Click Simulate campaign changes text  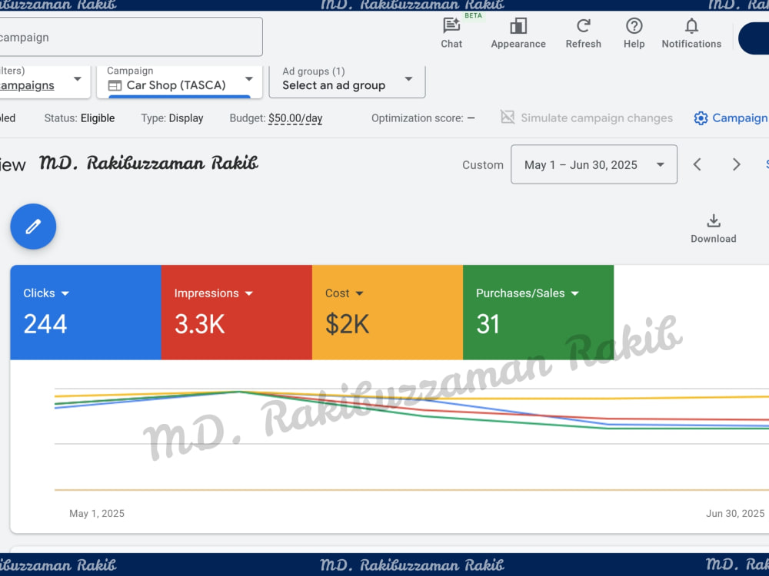[597, 118]
